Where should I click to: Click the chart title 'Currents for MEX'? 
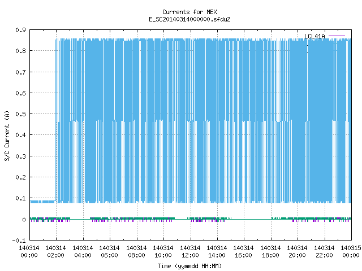tap(189, 12)
